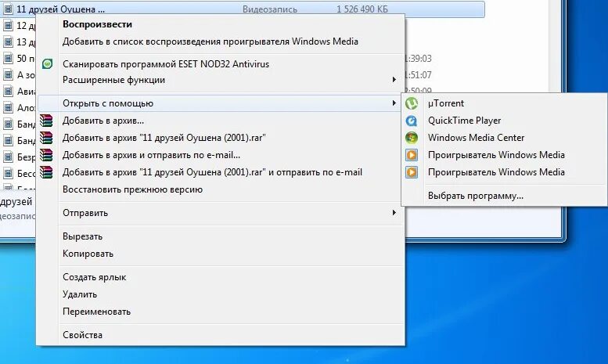608x364 pixels.
Task: Click the size value "1 526 490 КБ"
Action: (362, 9)
